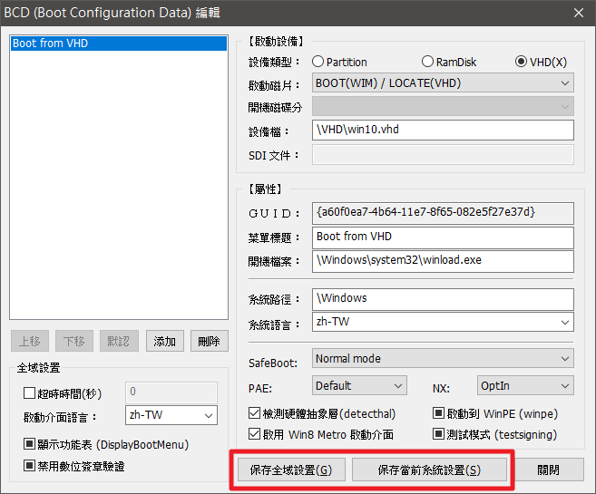
Task: Open the BOOT(WIM) / LOCATE(VHD) dropdown
Action: click(x=443, y=83)
